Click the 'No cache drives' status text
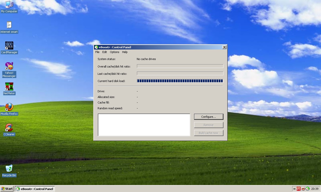Screen dimensions: 321x192 tap(146, 59)
